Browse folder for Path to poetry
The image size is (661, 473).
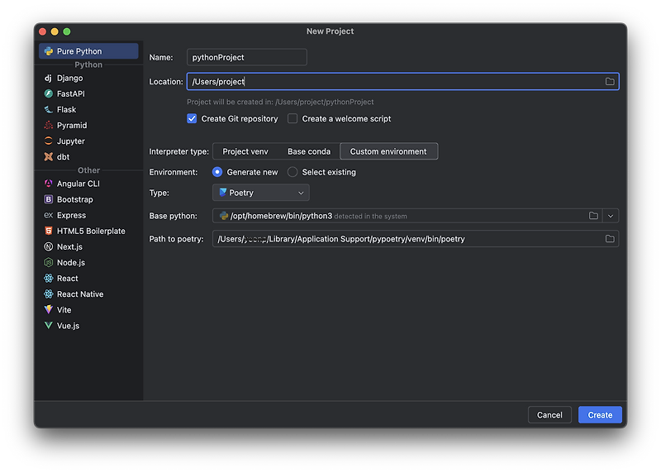tap(610, 239)
